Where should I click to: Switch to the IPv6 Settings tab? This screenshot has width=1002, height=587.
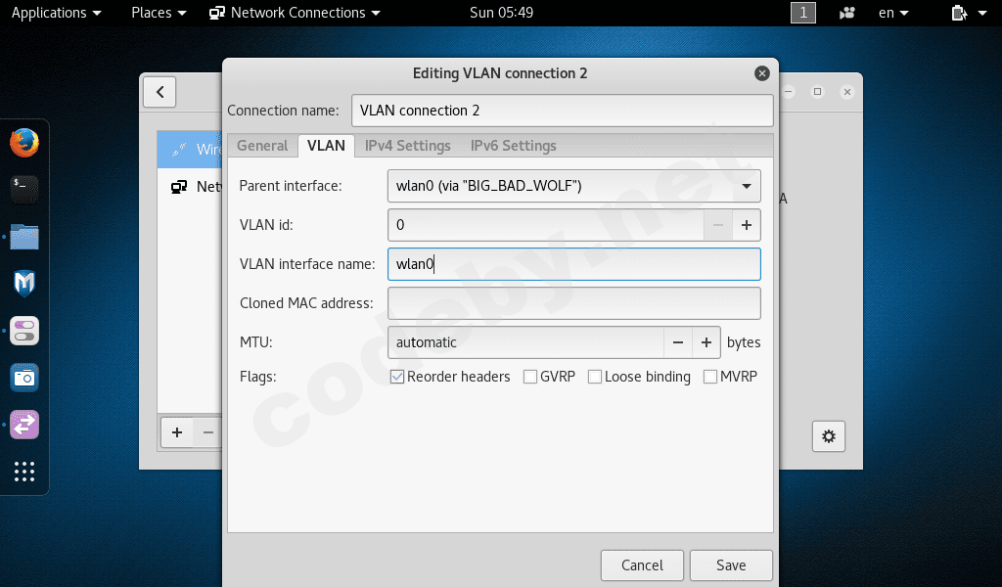[x=513, y=146]
